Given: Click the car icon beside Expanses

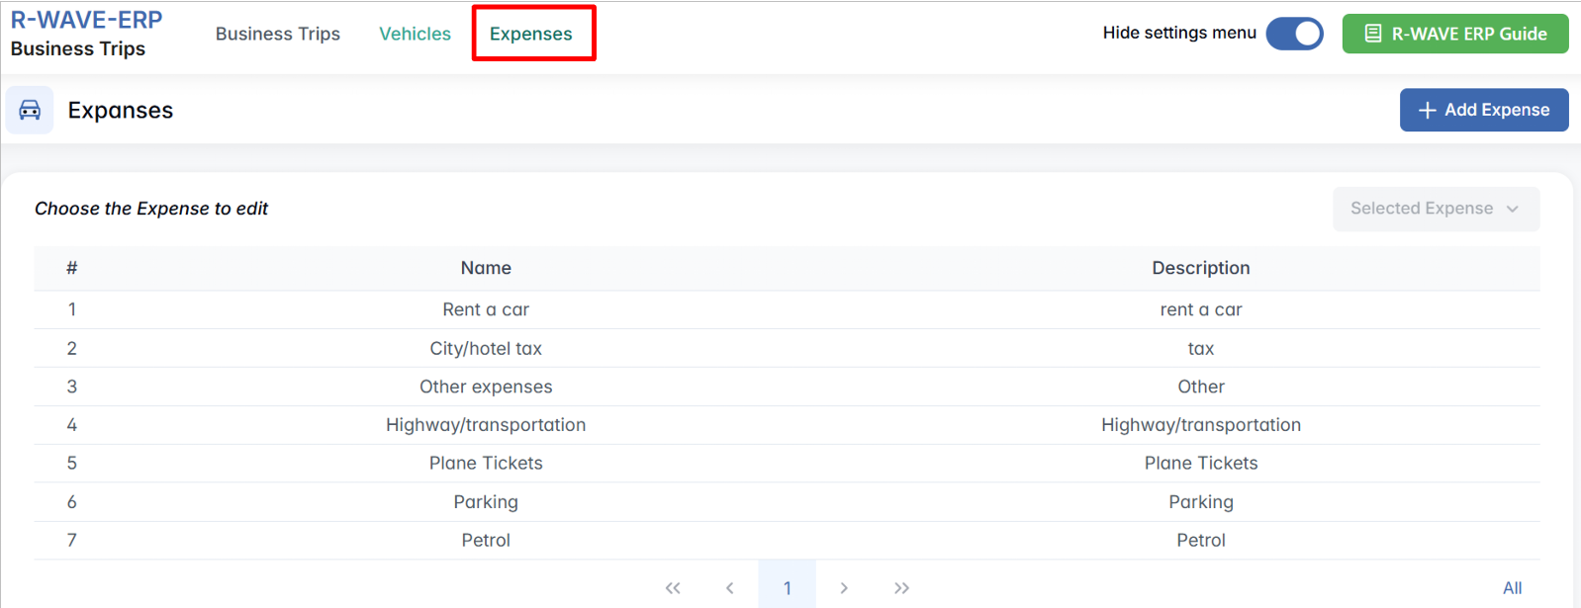Looking at the screenshot, I should (30, 110).
